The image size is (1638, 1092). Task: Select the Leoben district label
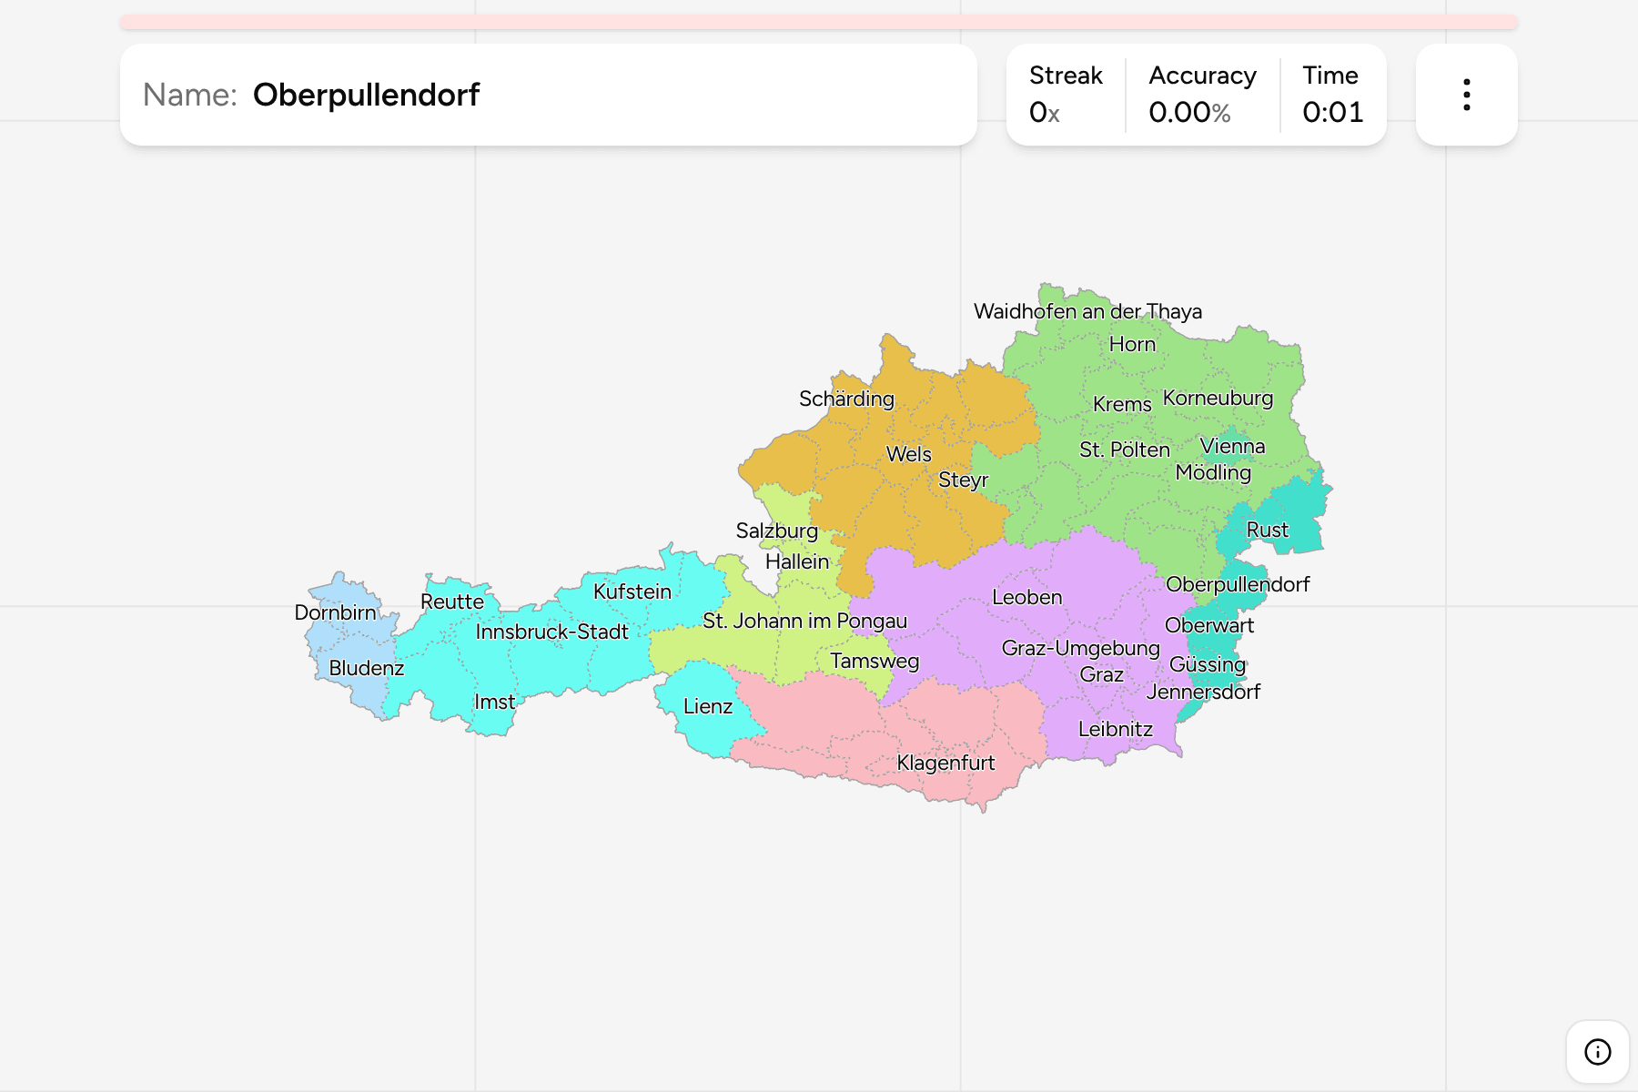pos(1026,597)
